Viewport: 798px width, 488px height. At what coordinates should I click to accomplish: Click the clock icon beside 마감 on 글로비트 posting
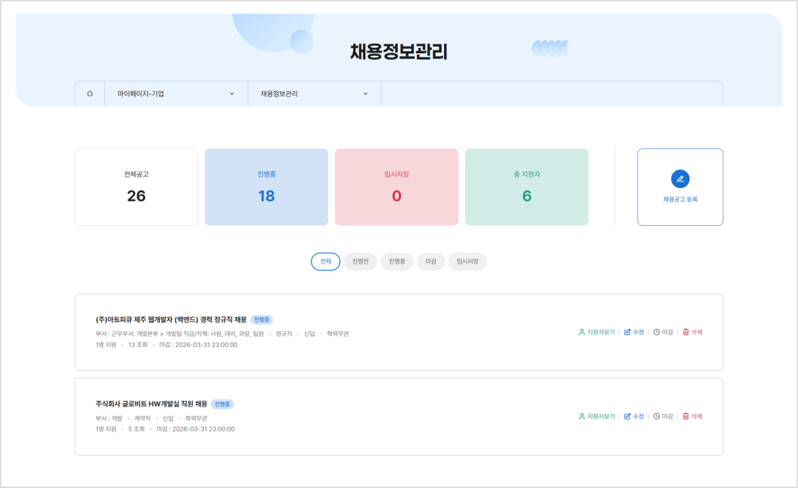(656, 416)
